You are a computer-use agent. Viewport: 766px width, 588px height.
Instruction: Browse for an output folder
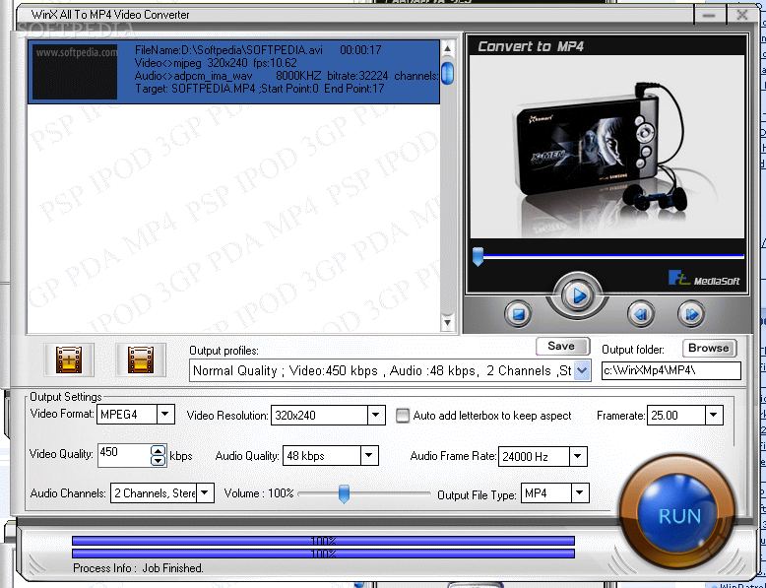(x=709, y=348)
